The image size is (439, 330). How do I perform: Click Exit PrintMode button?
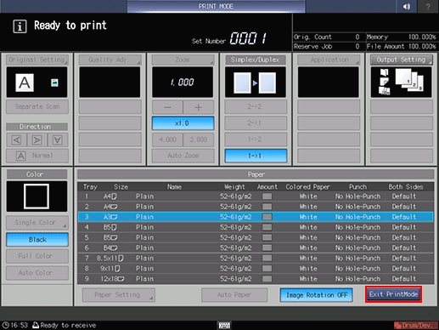tap(393, 294)
